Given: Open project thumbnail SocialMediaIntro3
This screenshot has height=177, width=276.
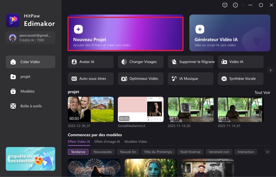Looking at the screenshot, I should pyautogui.click(x=141, y=109).
